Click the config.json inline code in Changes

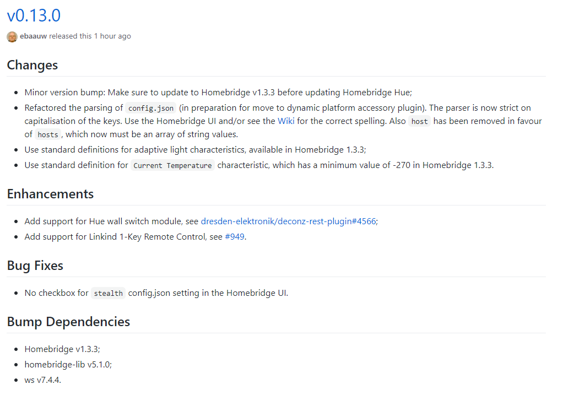(x=151, y=109)
